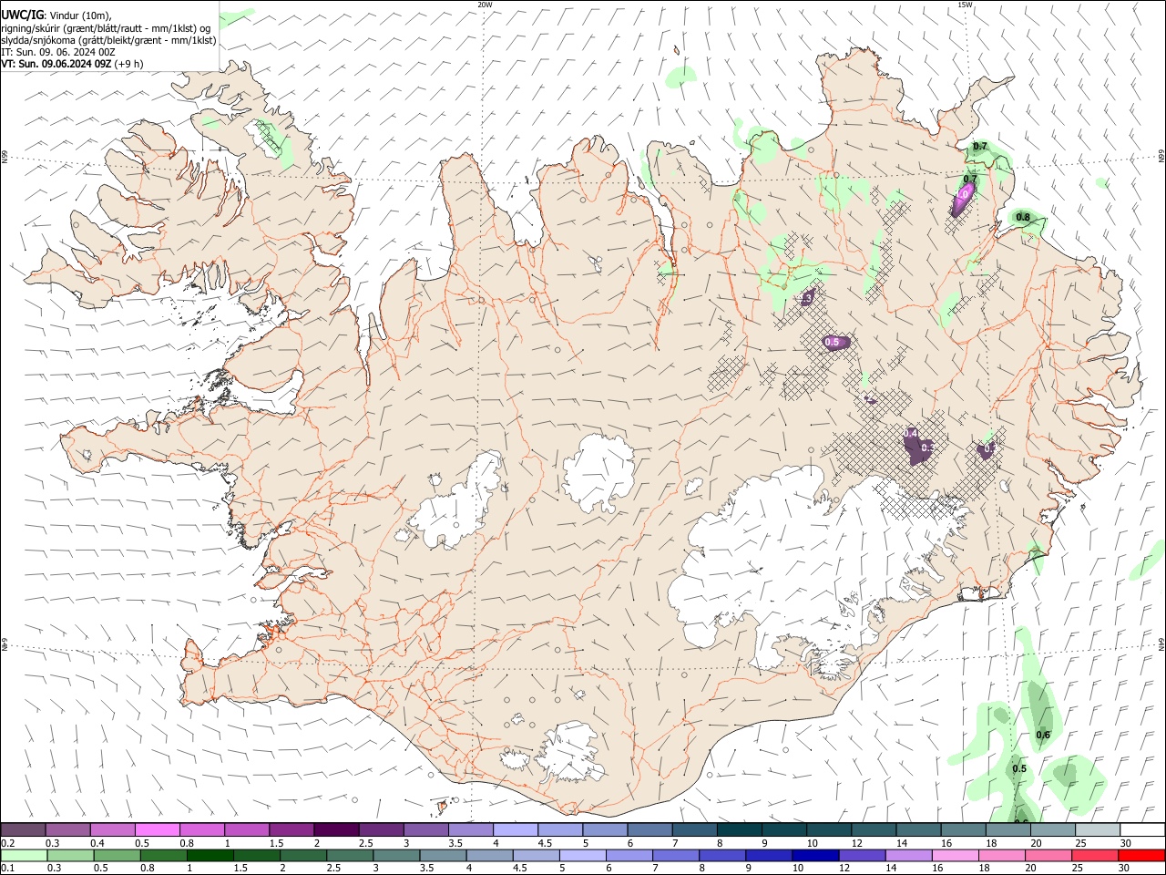Click the 'UWC/IG: Vindur (10m),' title text
Image resolution: width=1166 pixels, height=875 pixels.
click(x=56, y=15)
